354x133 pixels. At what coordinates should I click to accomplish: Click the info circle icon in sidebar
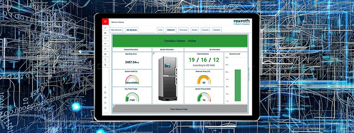(x=105, y=102)
